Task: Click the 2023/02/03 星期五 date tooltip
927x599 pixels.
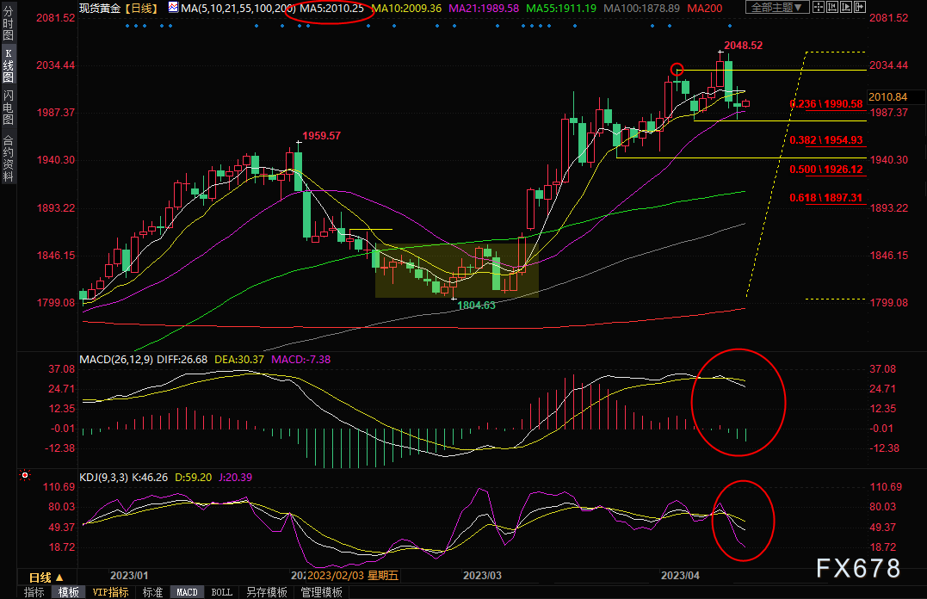Action: click(353, 576)
